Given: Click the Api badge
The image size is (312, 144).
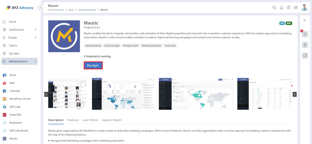Looking at the screenshot, I should tap(282, 23).
